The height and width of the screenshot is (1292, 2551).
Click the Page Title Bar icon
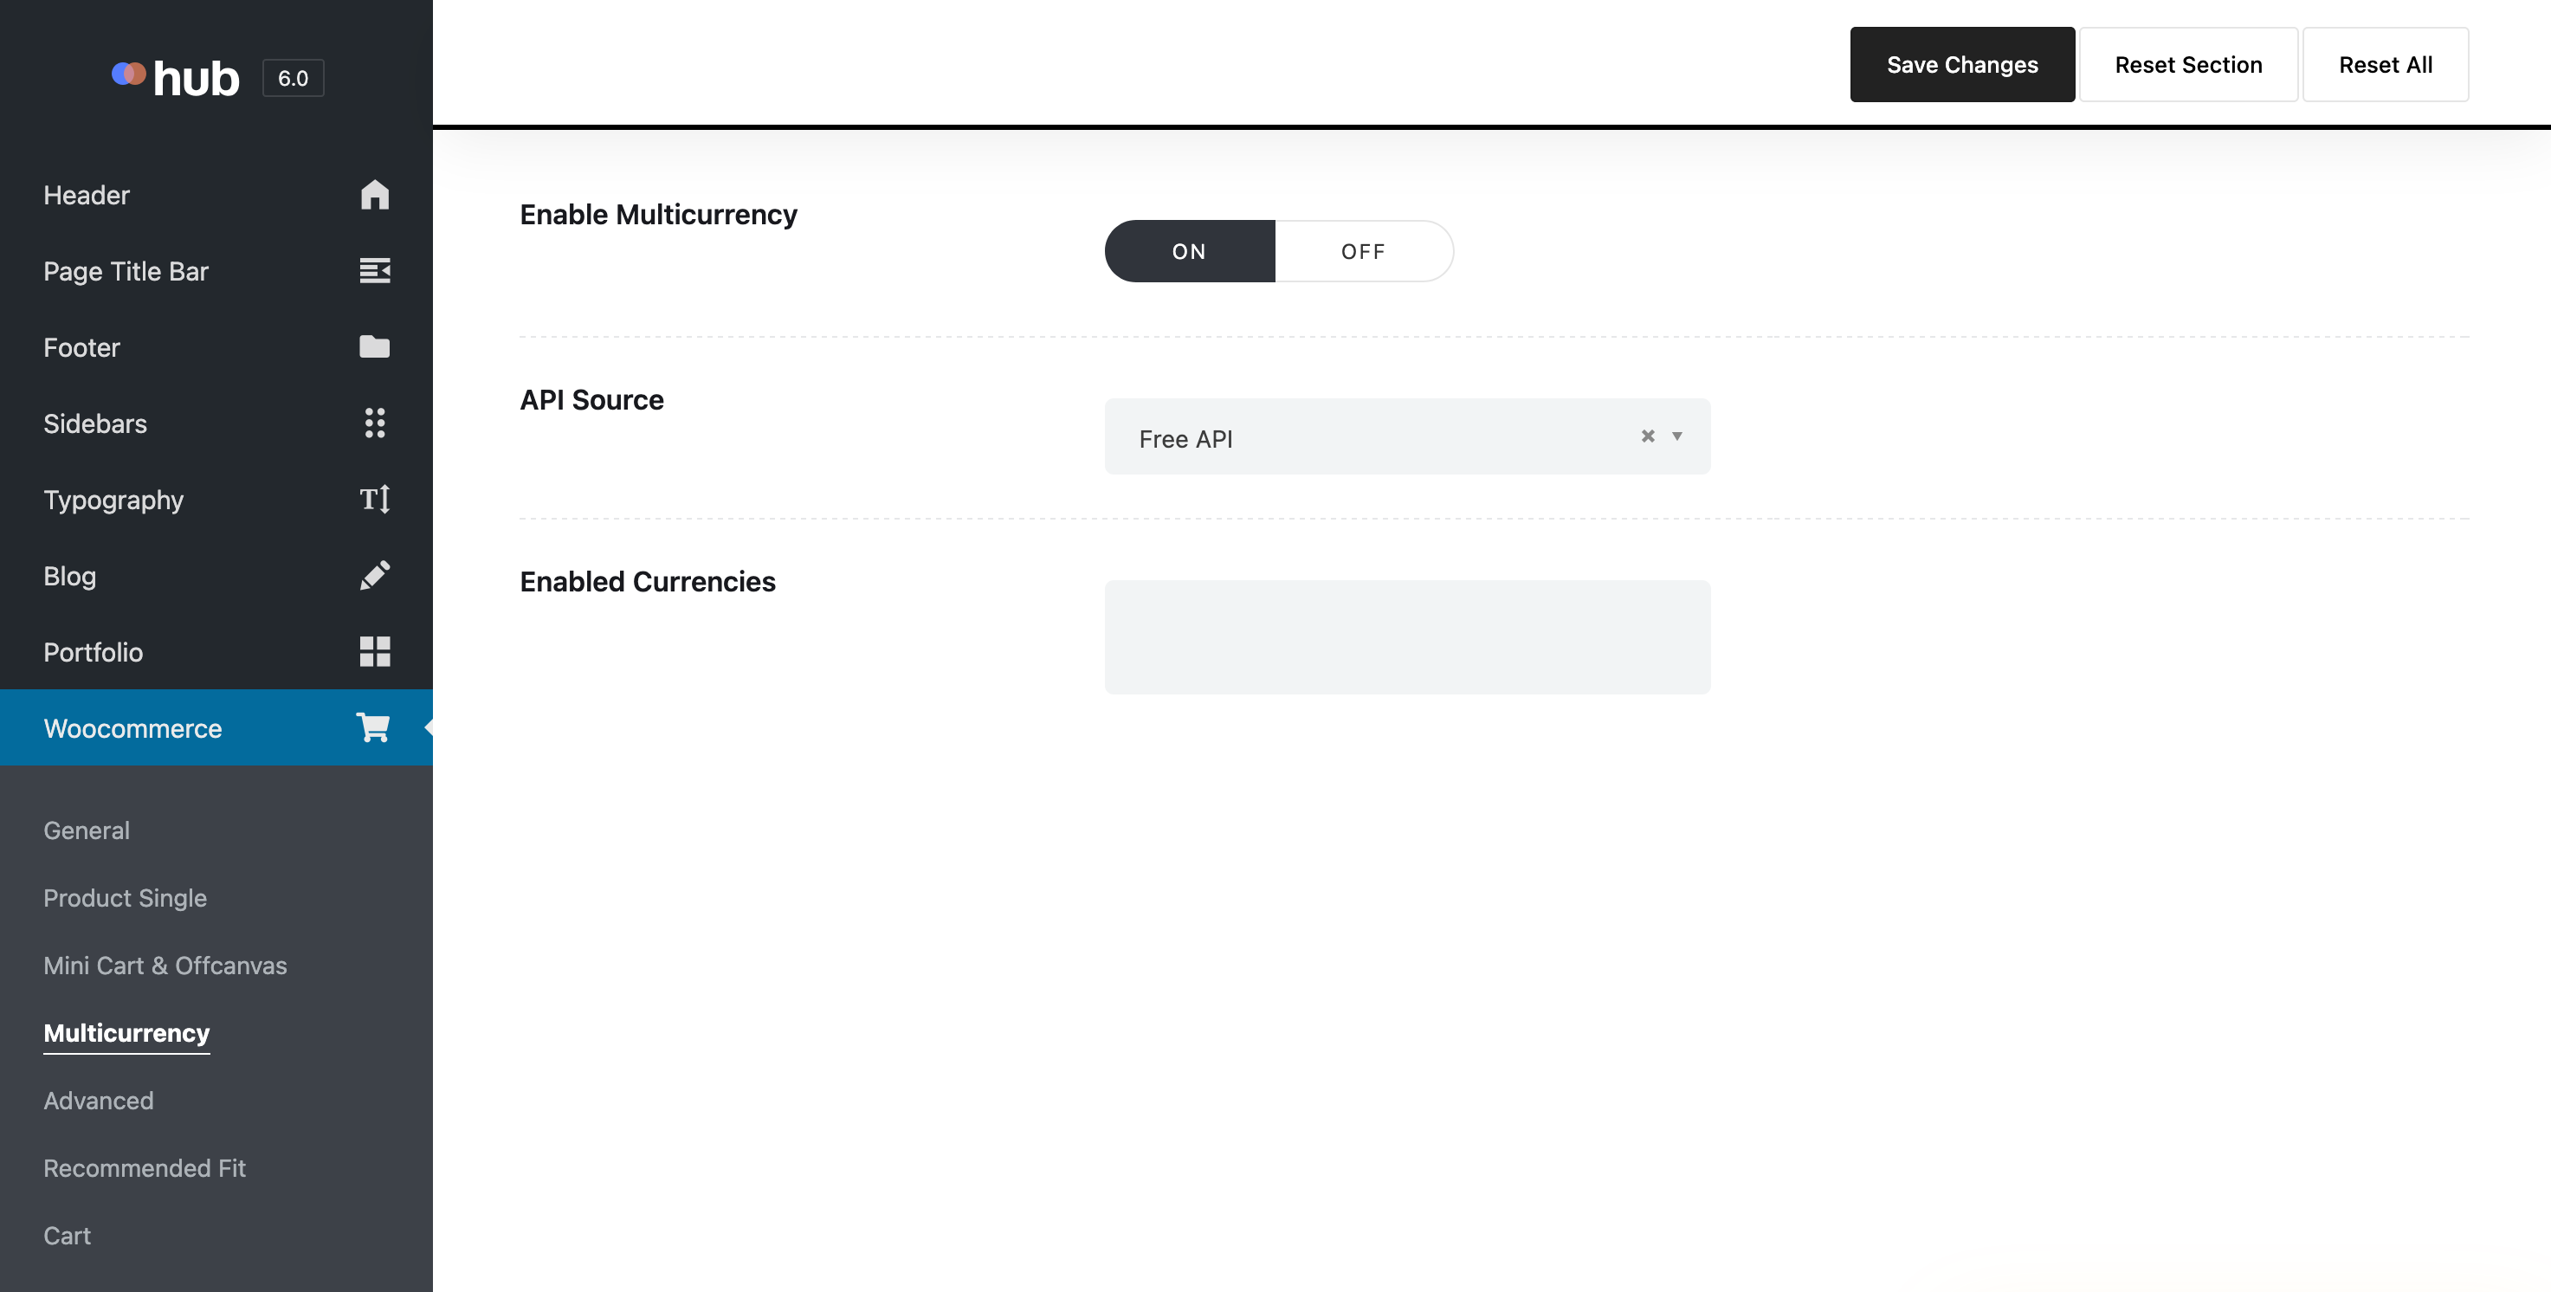click(374, 270)
